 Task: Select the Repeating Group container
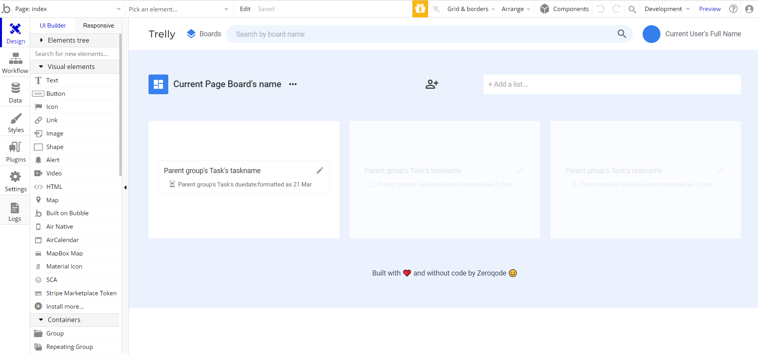click(75, 347)
